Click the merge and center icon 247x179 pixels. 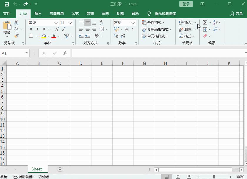click(101, 29)
